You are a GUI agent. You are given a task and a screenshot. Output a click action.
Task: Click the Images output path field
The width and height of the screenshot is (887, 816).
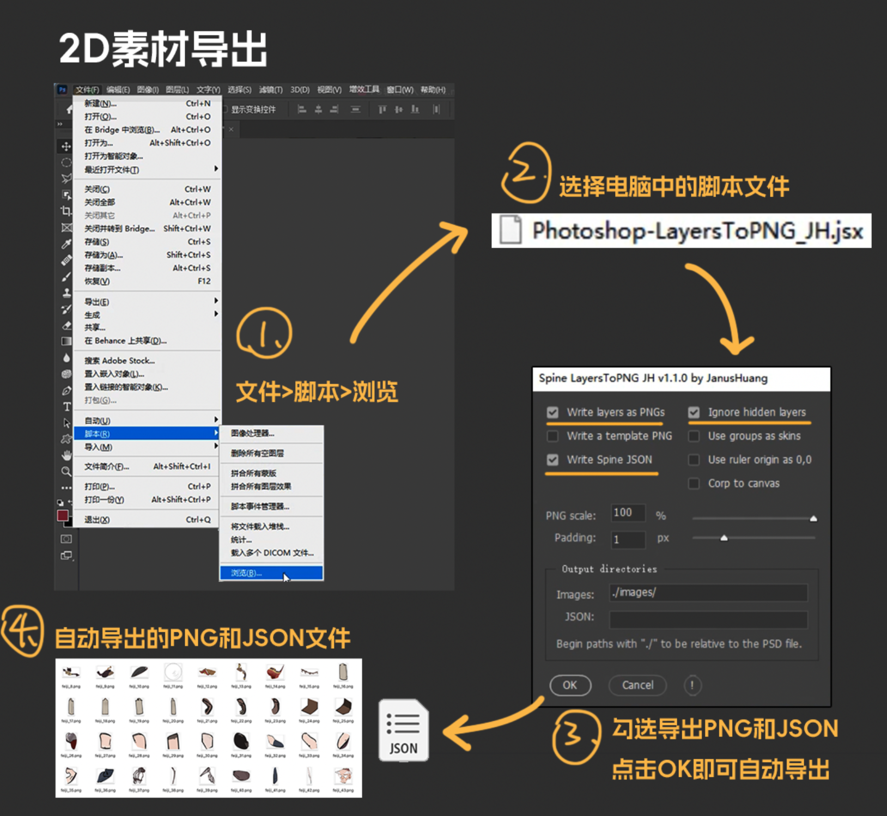[x=708, y=593]
